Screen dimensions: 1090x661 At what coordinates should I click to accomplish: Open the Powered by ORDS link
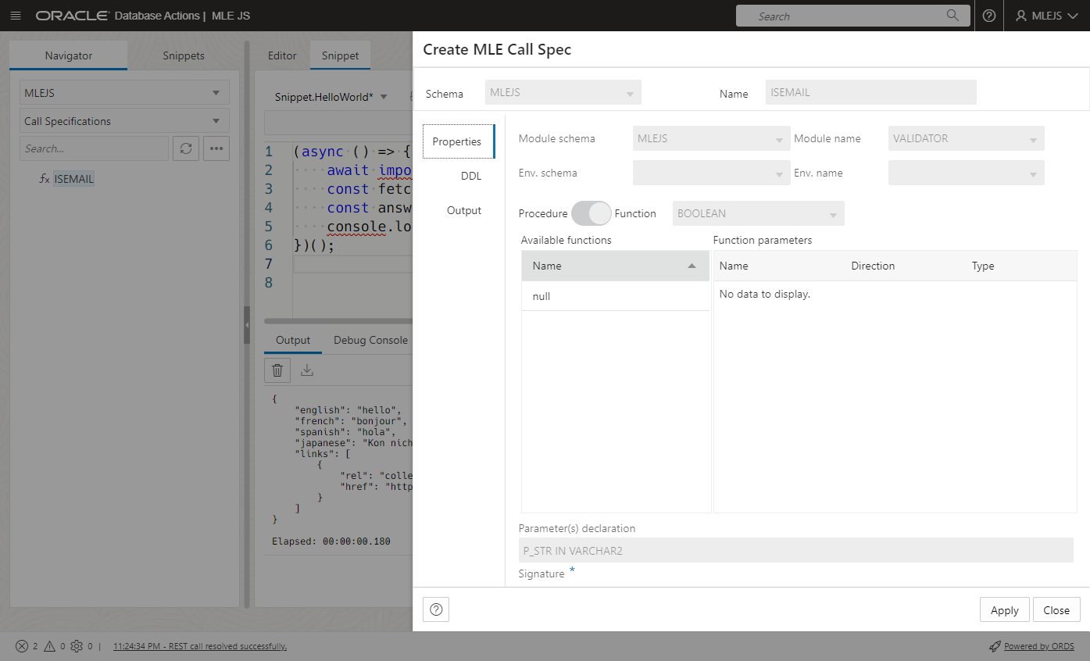click(x=1039, y=646)
